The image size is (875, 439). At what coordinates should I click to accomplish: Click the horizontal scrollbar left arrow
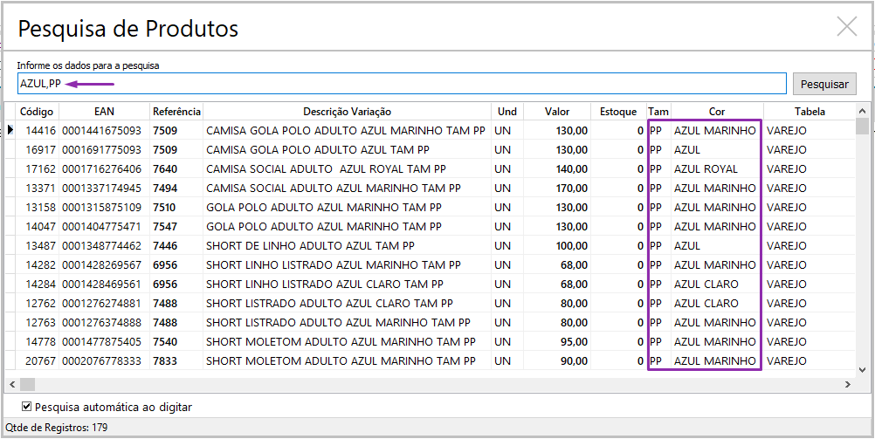pos(11,385)
